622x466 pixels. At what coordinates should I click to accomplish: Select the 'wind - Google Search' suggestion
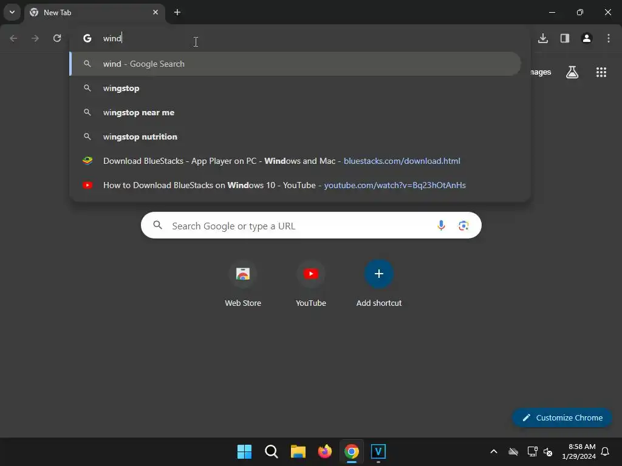[x=295, y=64]
